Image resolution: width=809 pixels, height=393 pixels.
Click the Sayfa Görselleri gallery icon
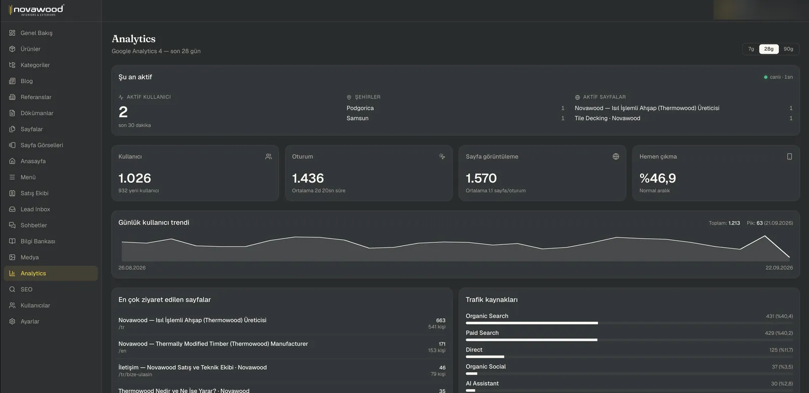12,145
